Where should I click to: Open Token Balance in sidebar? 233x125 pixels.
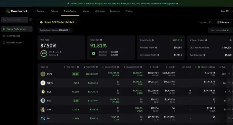tap(13, 36)
